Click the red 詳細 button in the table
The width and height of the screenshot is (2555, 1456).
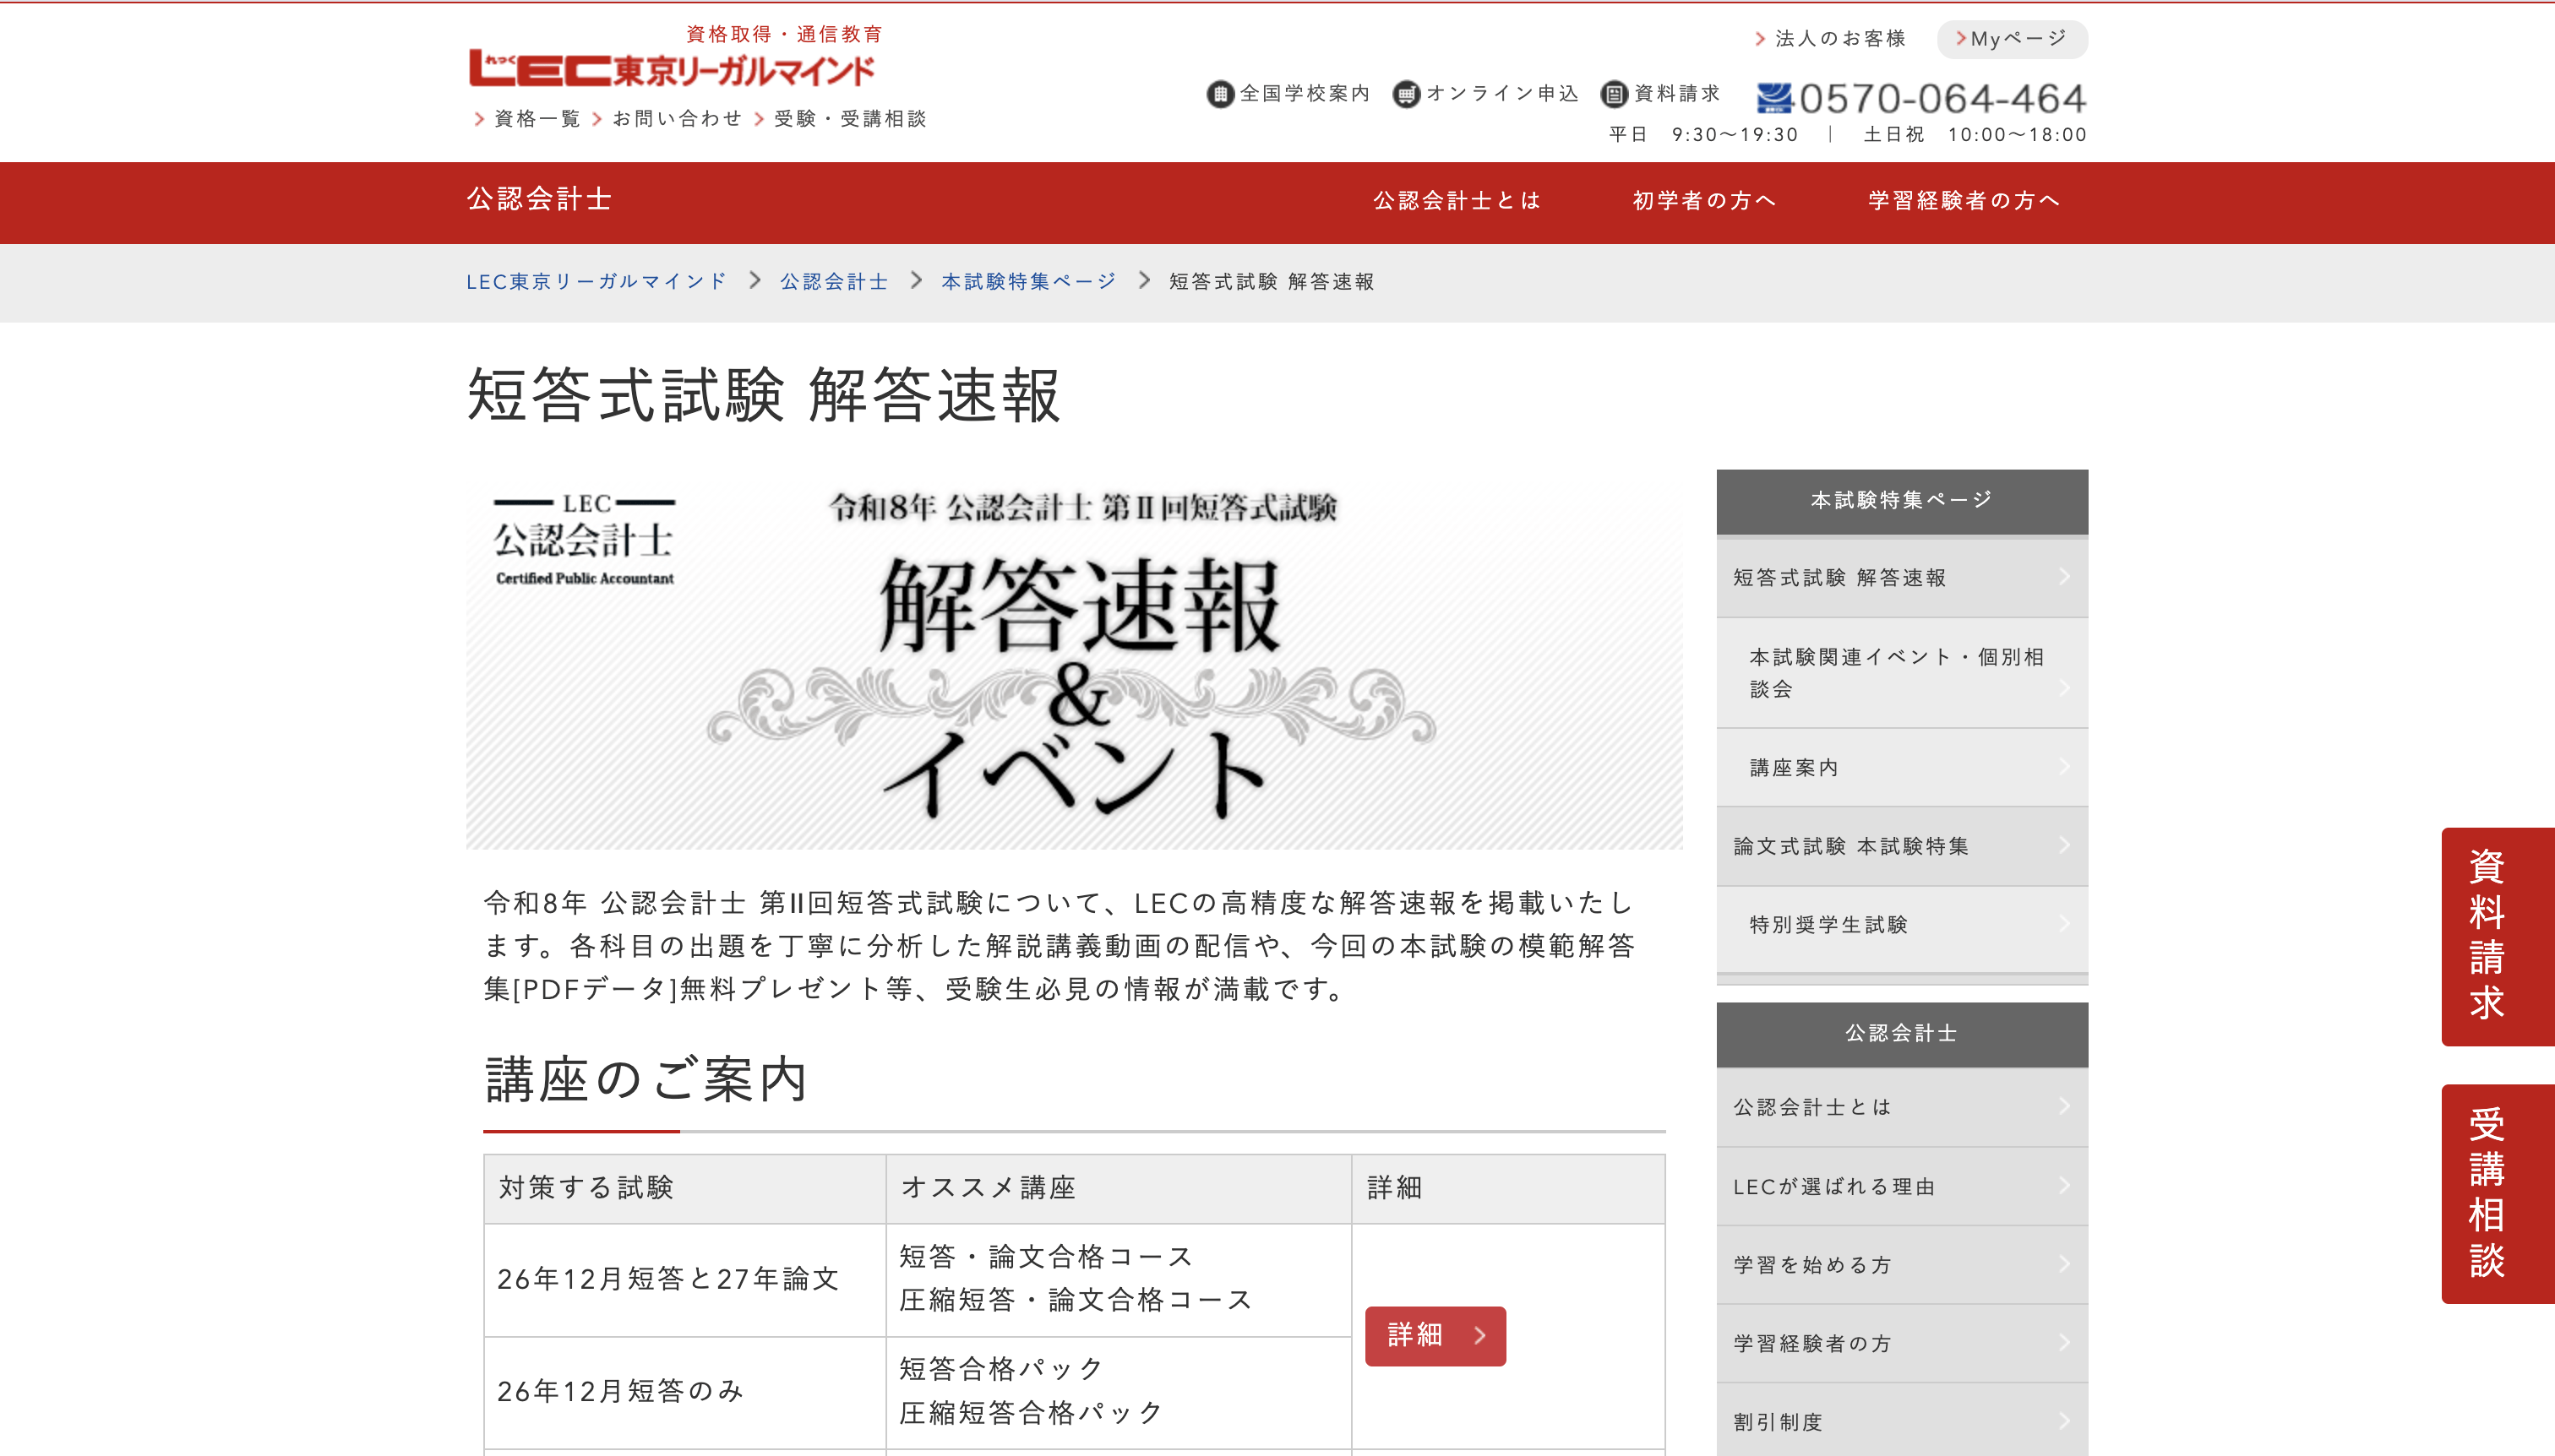1435,1336
